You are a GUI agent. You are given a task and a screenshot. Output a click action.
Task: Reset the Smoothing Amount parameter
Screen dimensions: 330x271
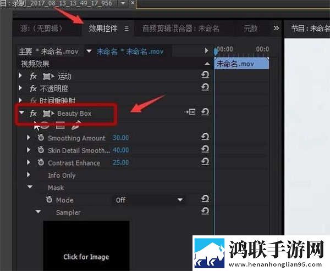[205, 137]
